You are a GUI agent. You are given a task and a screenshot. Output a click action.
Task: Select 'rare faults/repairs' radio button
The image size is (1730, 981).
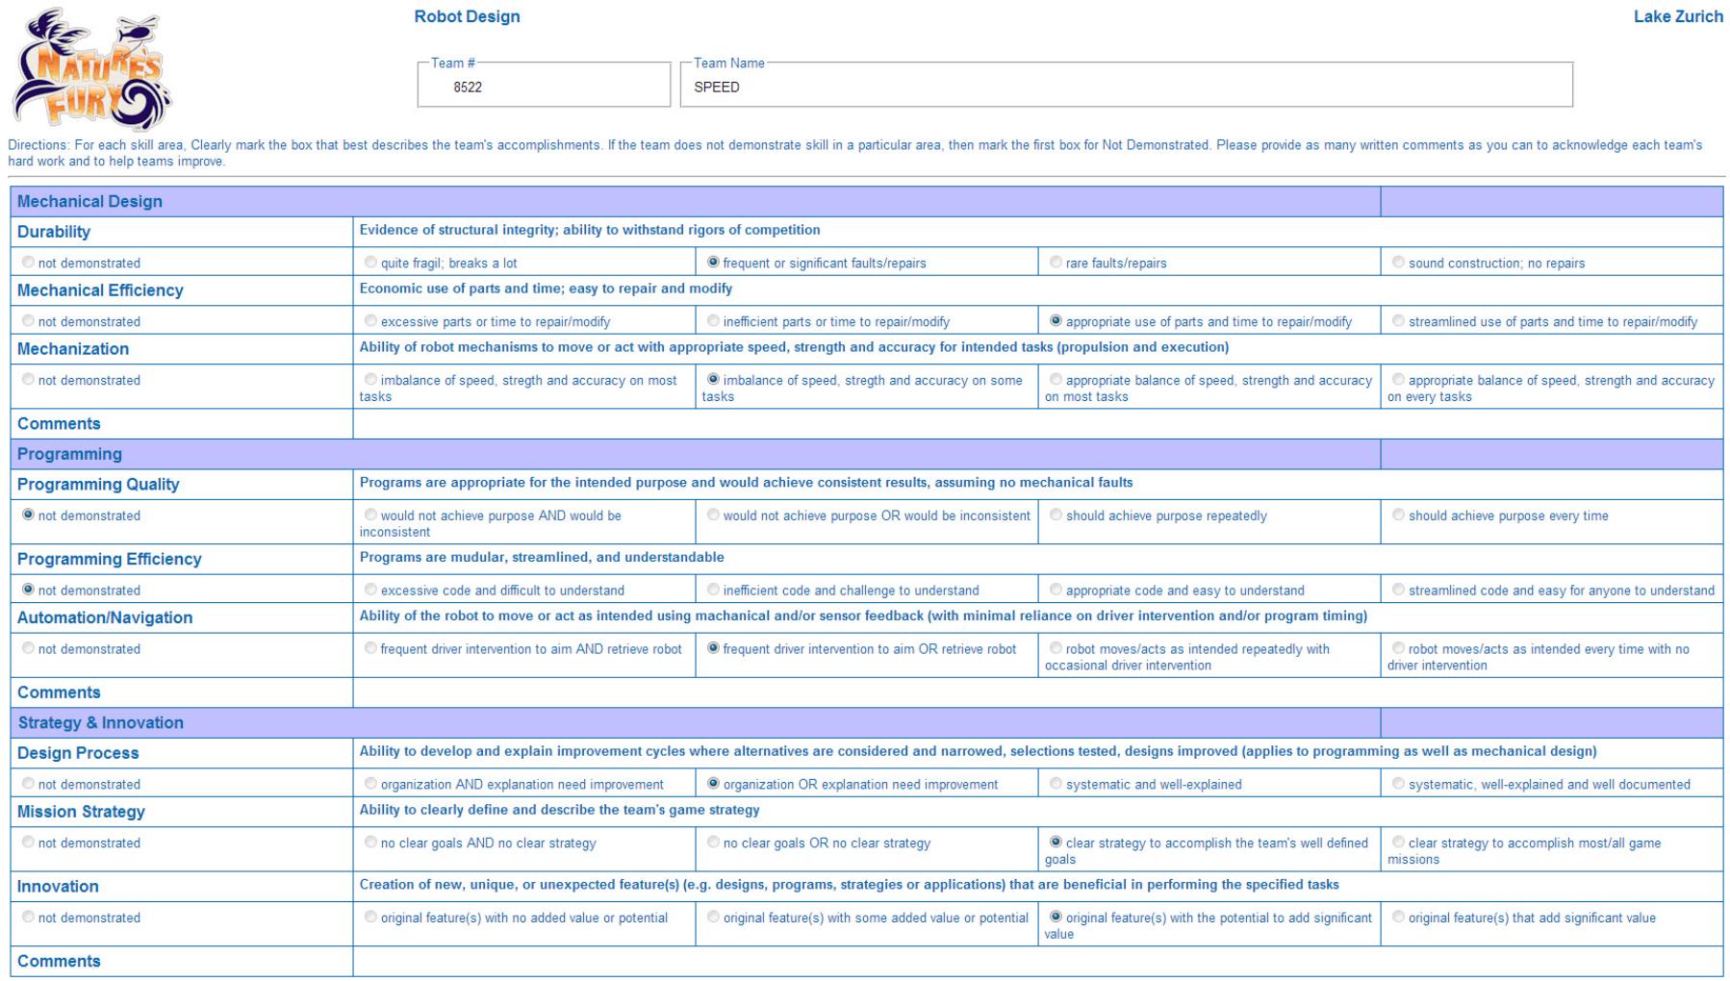(1056, 263)
